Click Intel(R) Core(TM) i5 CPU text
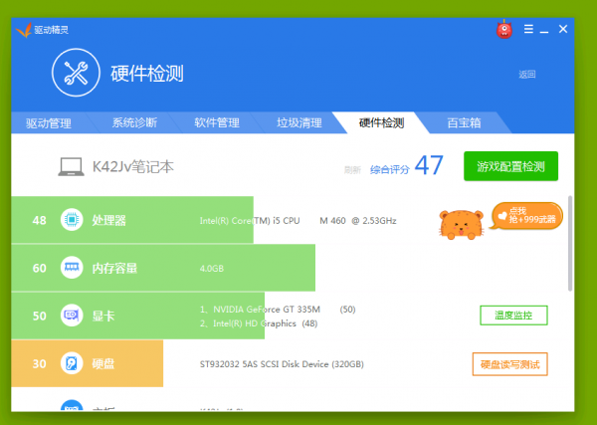This screenshot has width=597, height=425. (x=250, y=221)
